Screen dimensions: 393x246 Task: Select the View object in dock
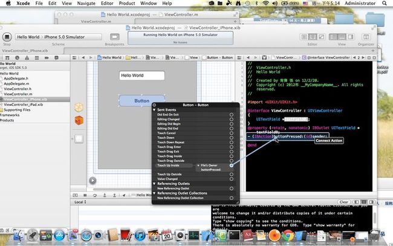pos(79,139)
